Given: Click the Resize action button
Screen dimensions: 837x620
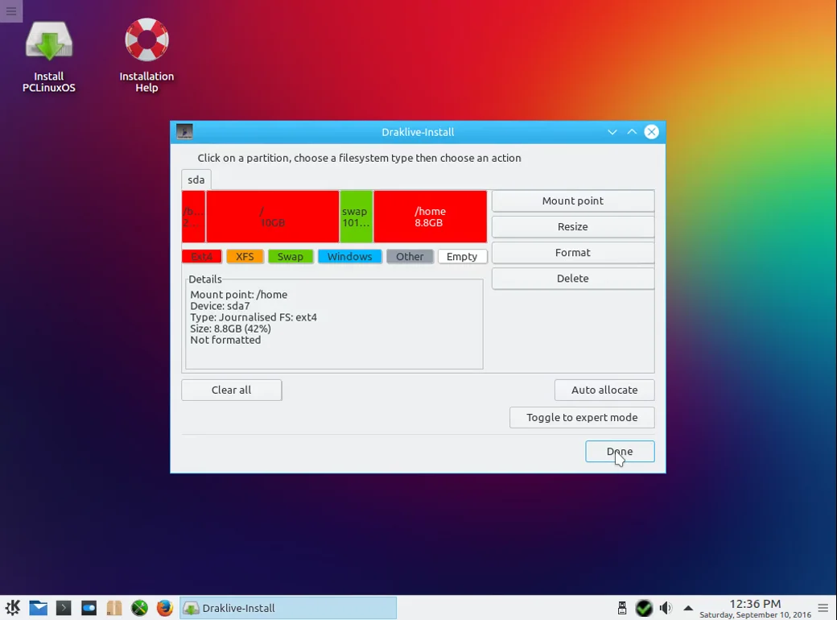Looking at the screenshot, I should click(573, 226).
